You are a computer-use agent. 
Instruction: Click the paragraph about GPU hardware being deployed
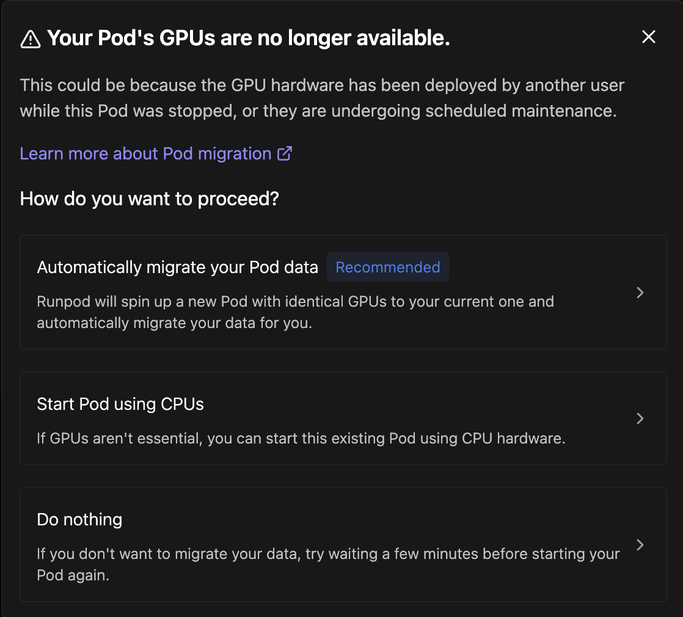(322, 98)
